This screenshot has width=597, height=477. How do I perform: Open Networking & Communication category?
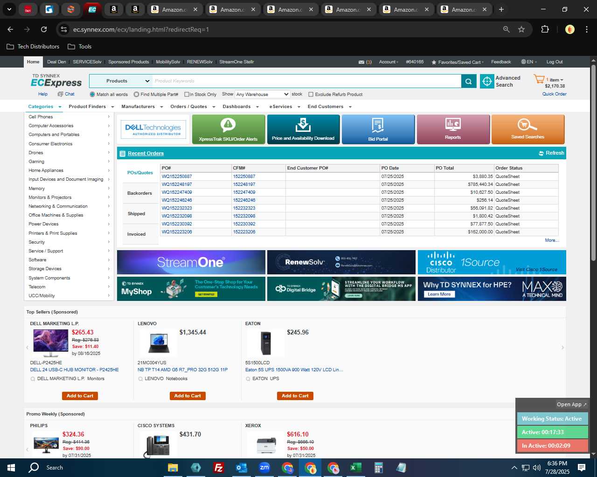tap(58, 206)
